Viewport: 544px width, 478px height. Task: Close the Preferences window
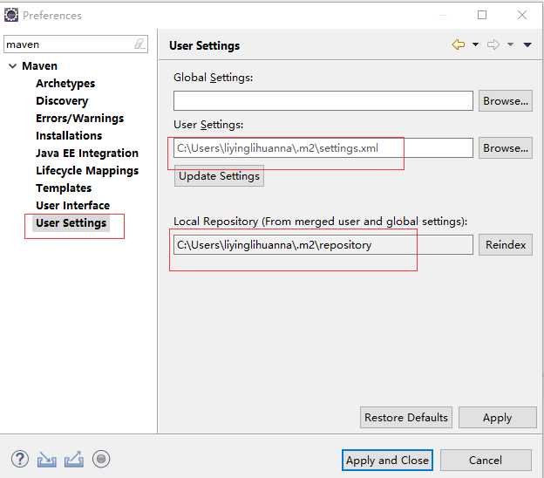pos(522,15)
